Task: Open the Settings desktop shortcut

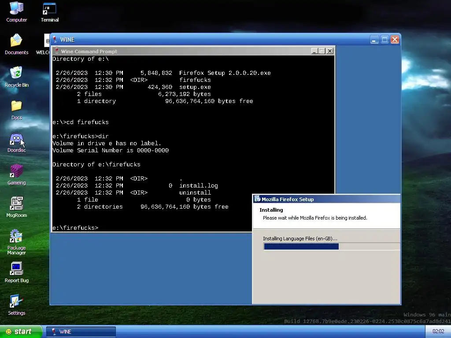Action: [16, 305]
